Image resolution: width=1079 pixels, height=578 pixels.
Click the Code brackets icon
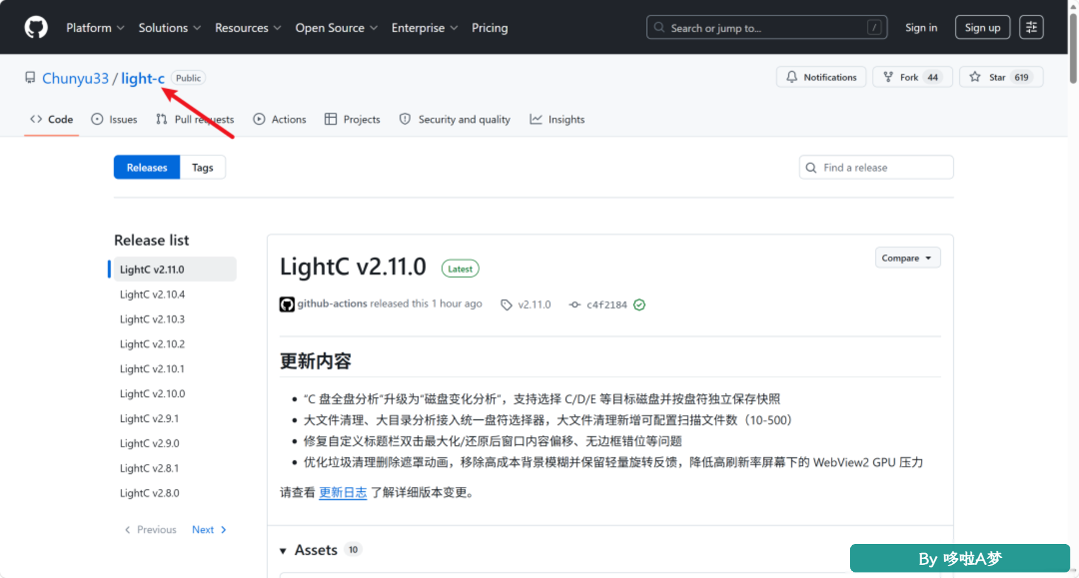[x=36, y=119]
